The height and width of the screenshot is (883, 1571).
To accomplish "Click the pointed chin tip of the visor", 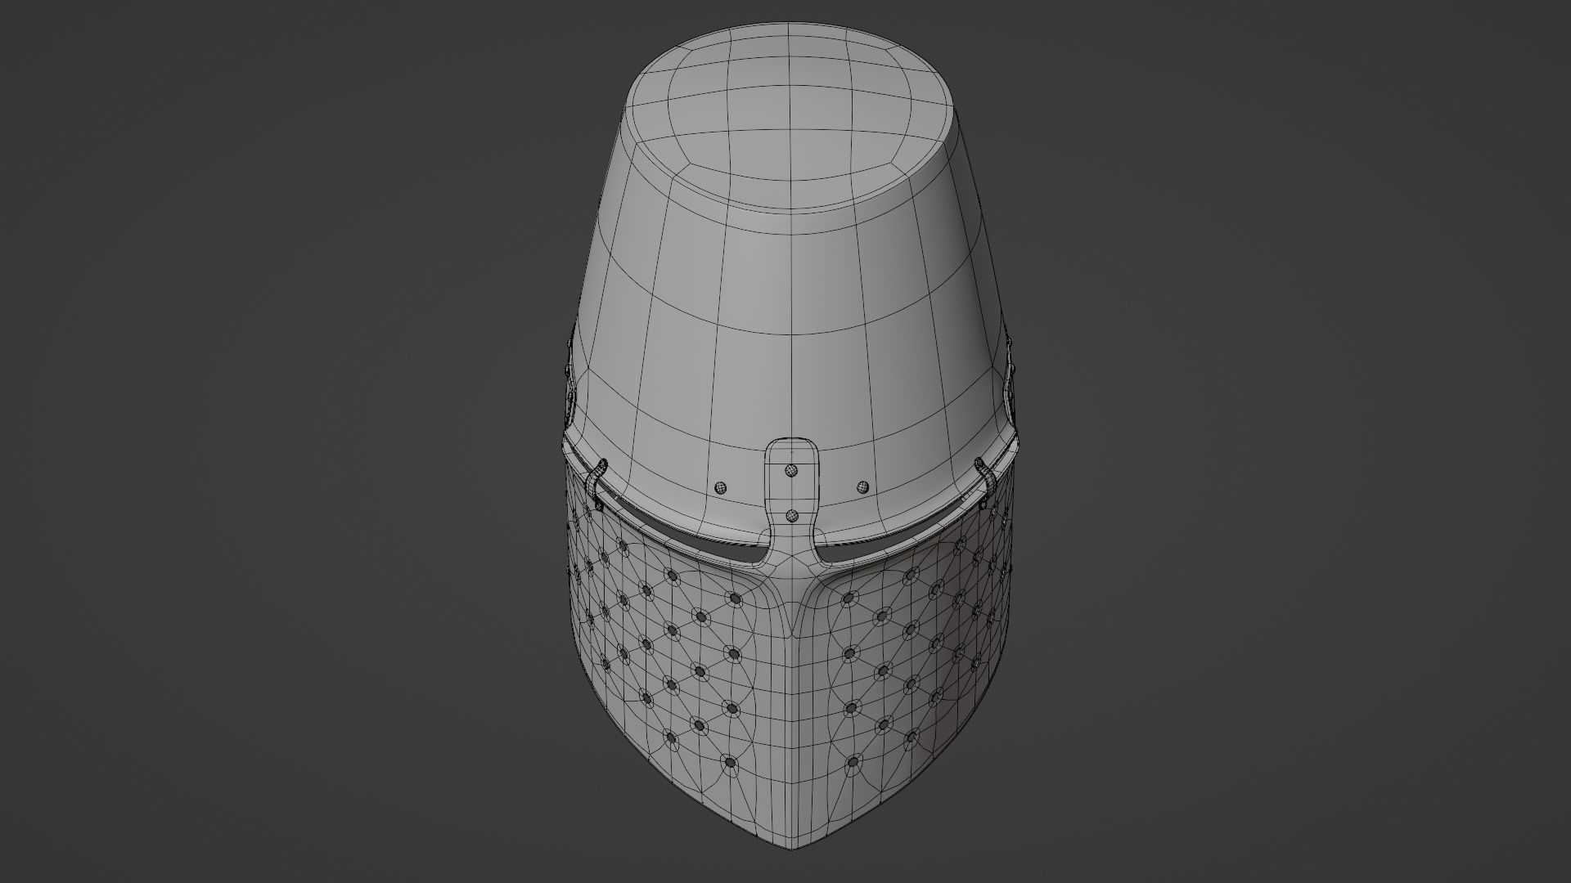I will (792, 847).
